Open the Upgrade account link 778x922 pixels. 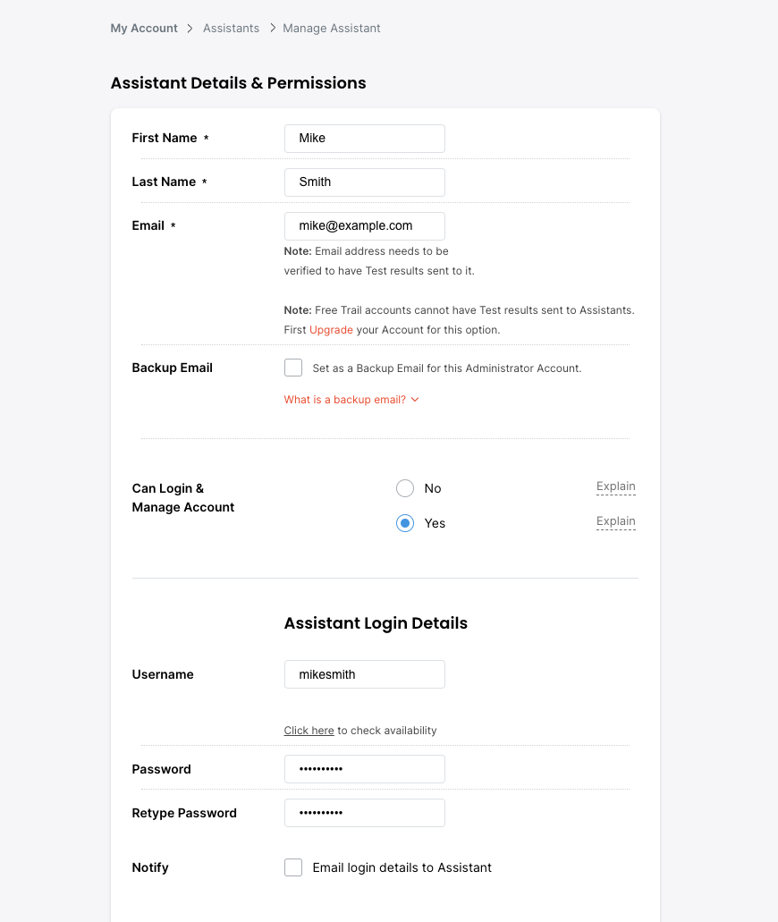tap(331, 330)
